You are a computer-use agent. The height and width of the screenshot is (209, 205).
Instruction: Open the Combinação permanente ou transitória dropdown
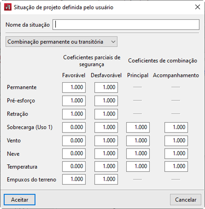coord(61,42)
